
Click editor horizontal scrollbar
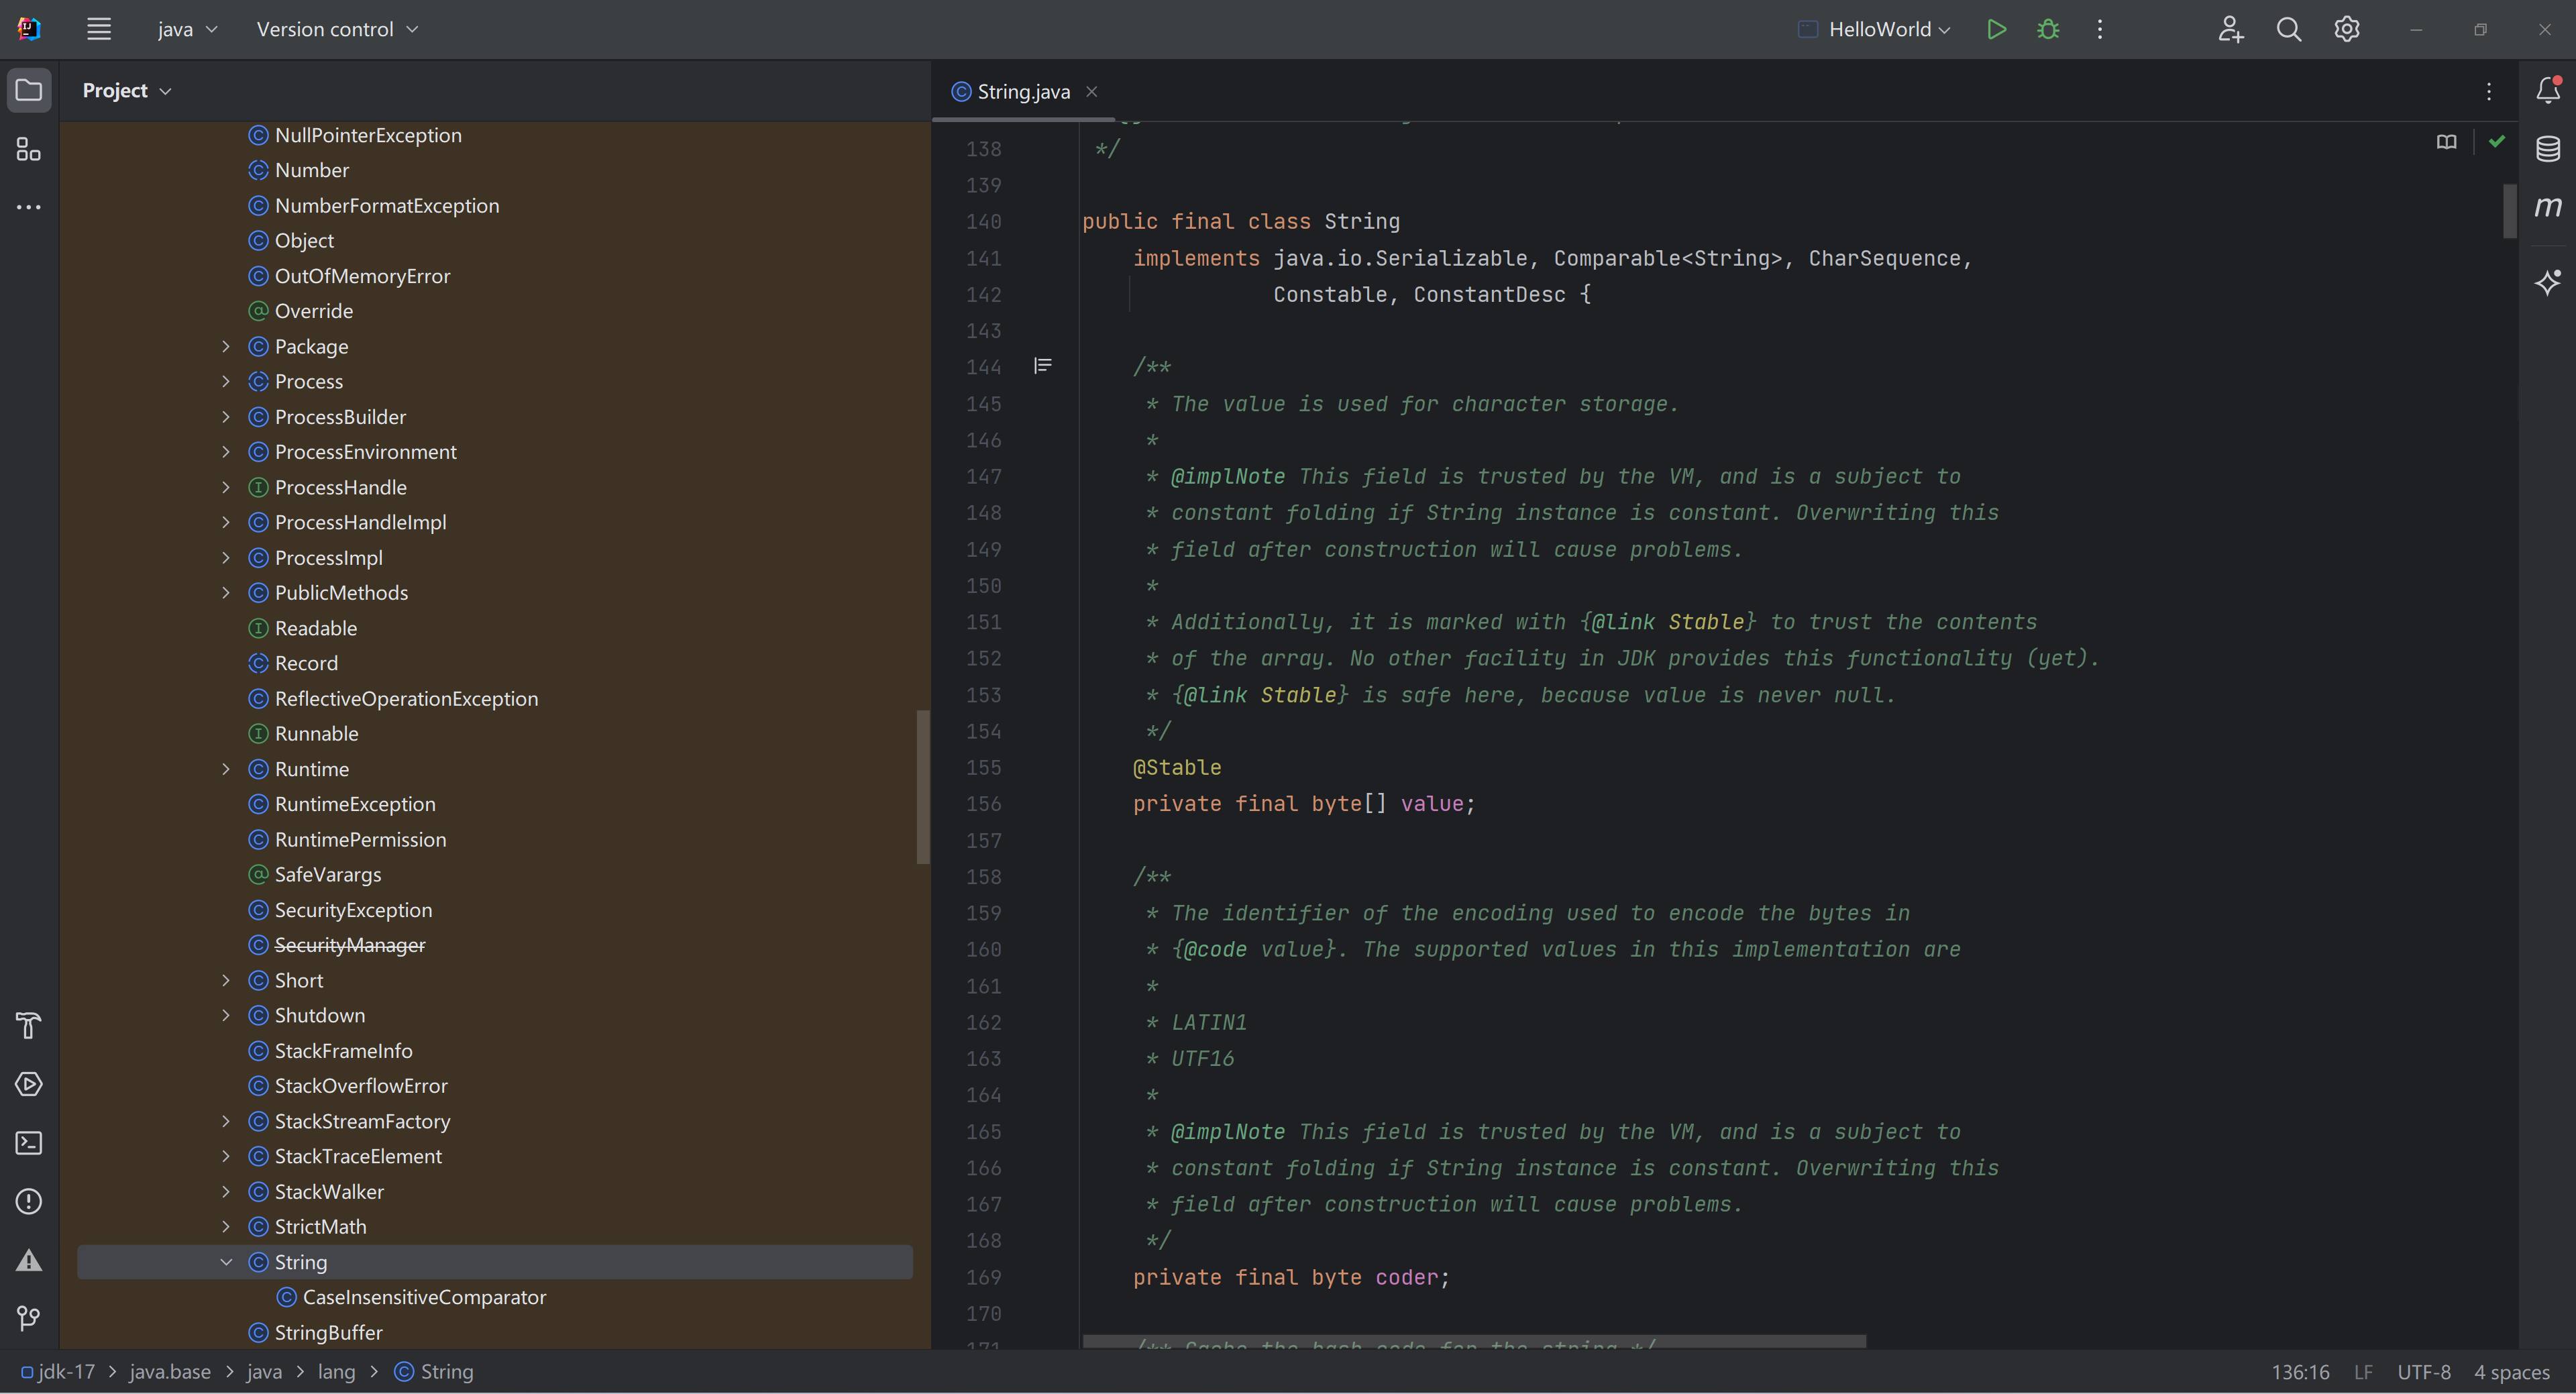1474,1341
